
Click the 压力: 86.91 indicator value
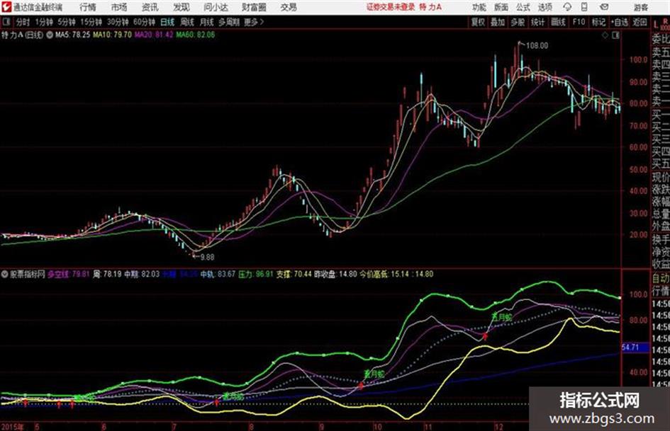tap(255, 275)
